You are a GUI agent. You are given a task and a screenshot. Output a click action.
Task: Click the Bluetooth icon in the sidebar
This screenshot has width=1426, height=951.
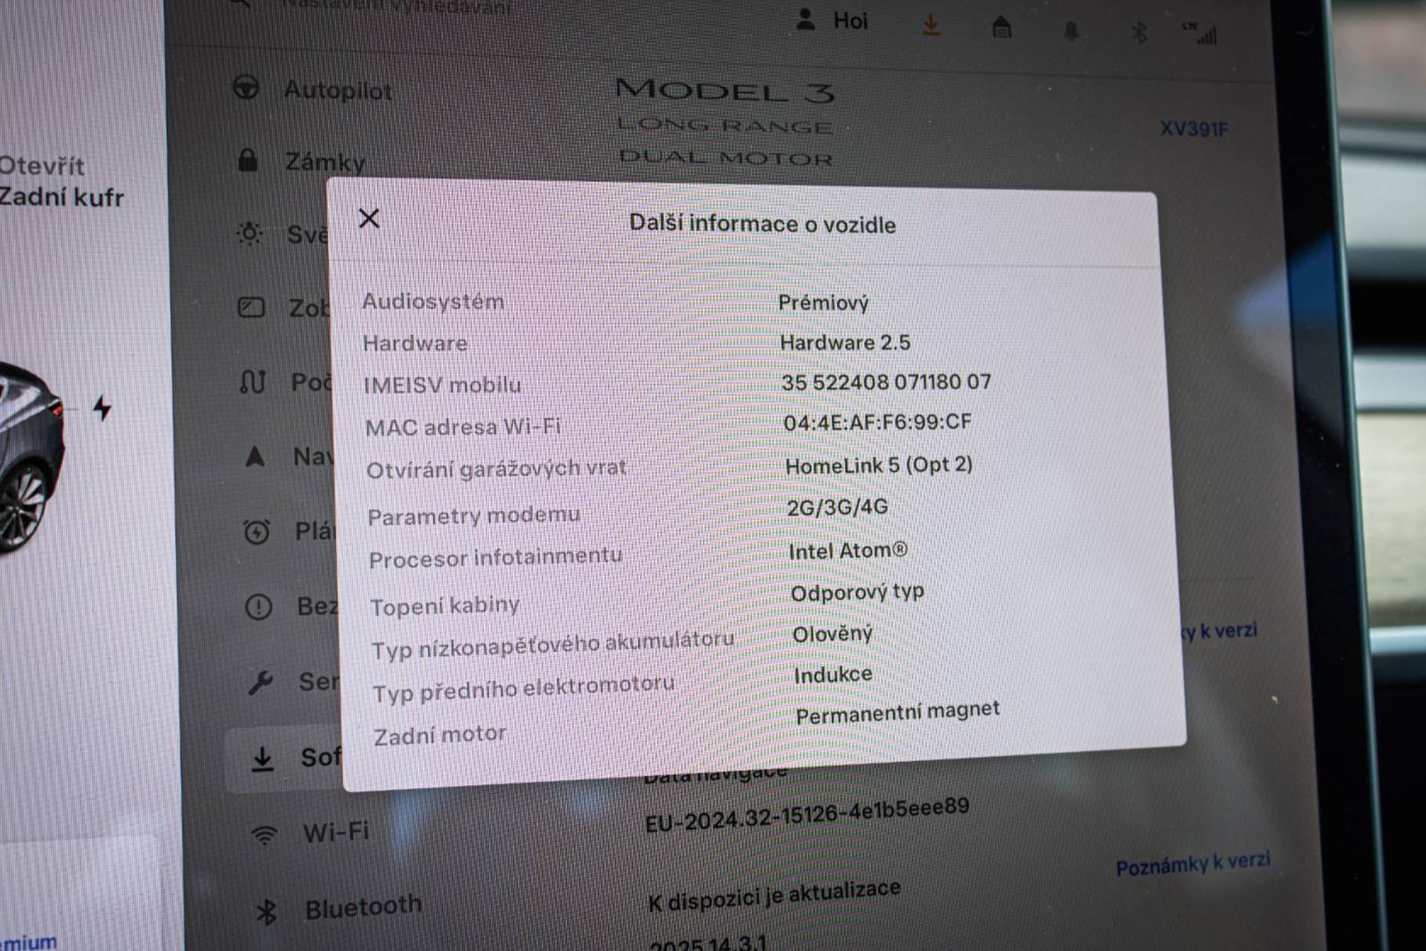click(266, 911)
